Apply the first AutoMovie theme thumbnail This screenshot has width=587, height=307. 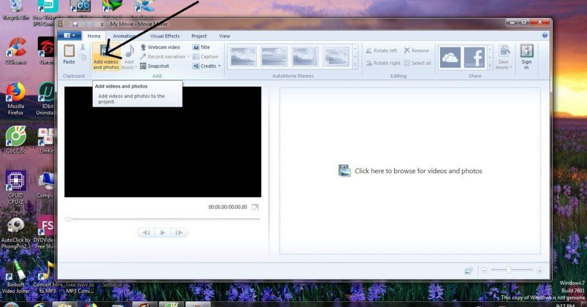point(243,57)
